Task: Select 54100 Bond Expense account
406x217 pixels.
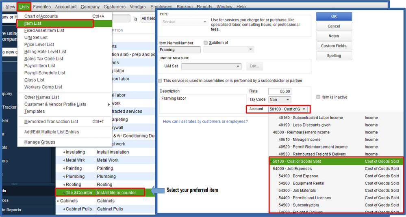Action: tap(336, 176)
